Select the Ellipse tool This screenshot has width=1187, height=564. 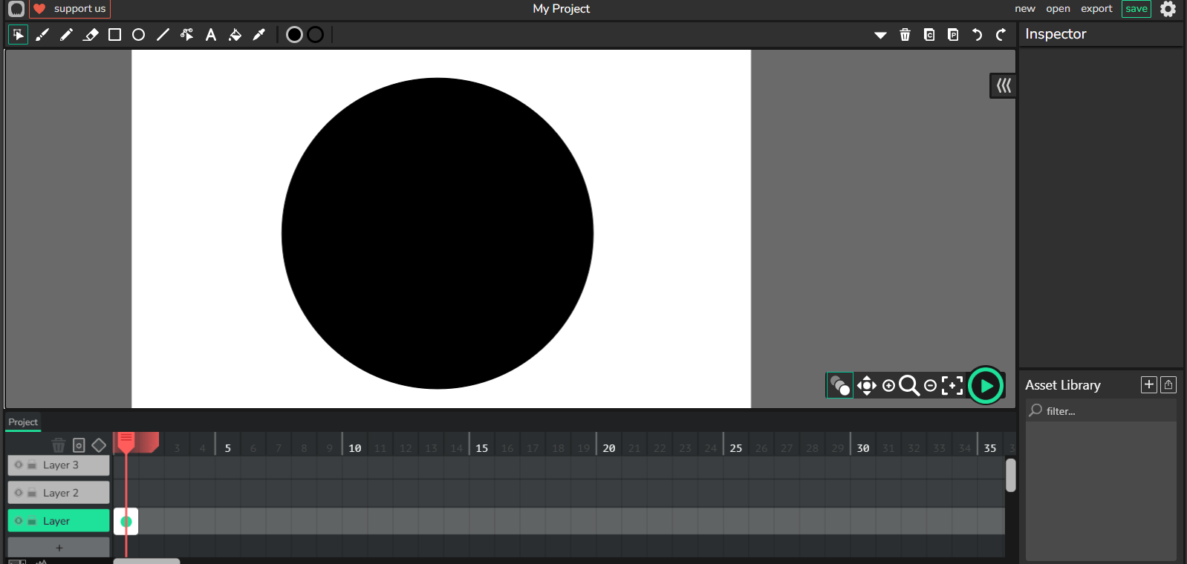pyautogui.click(x=138, y=35)
